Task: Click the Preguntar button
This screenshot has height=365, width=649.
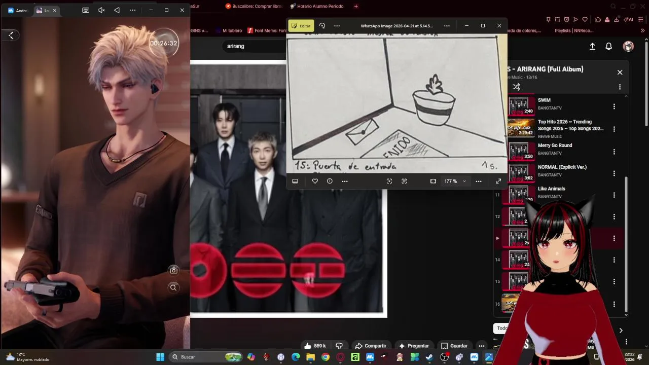Action: pyautogui.click(x=414, y=346)
